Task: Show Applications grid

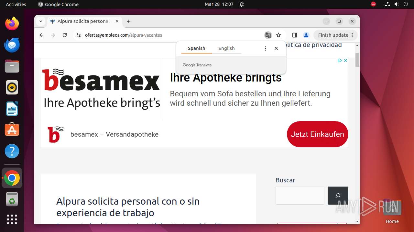Action: [12, 219]
